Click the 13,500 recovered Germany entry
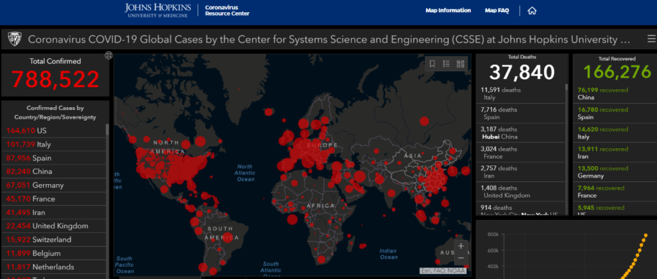The image size is (657, 279). 615,172
